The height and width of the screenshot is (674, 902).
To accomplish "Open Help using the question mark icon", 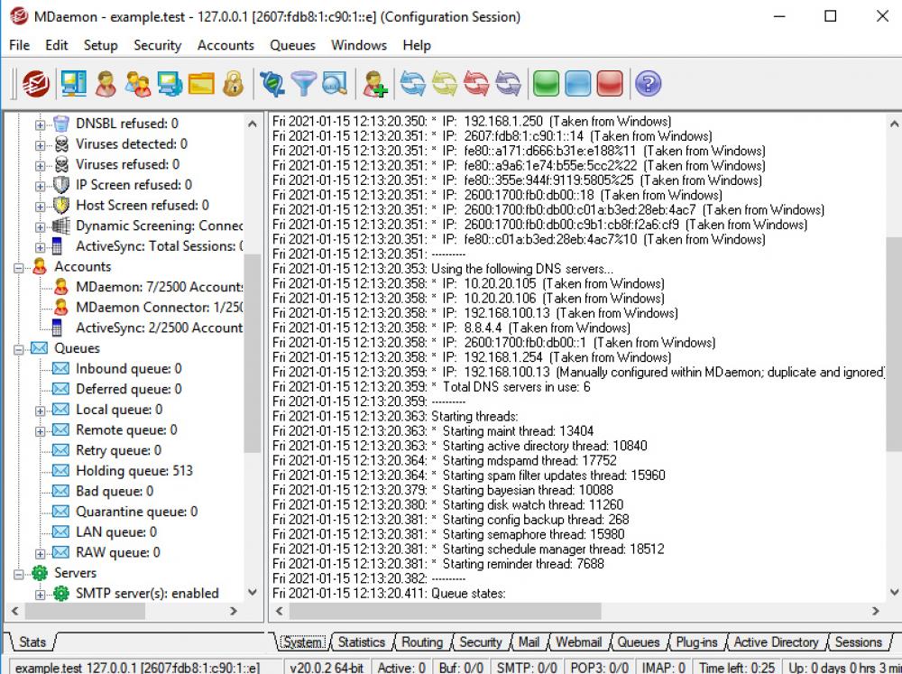I will [x=648, y=83].
